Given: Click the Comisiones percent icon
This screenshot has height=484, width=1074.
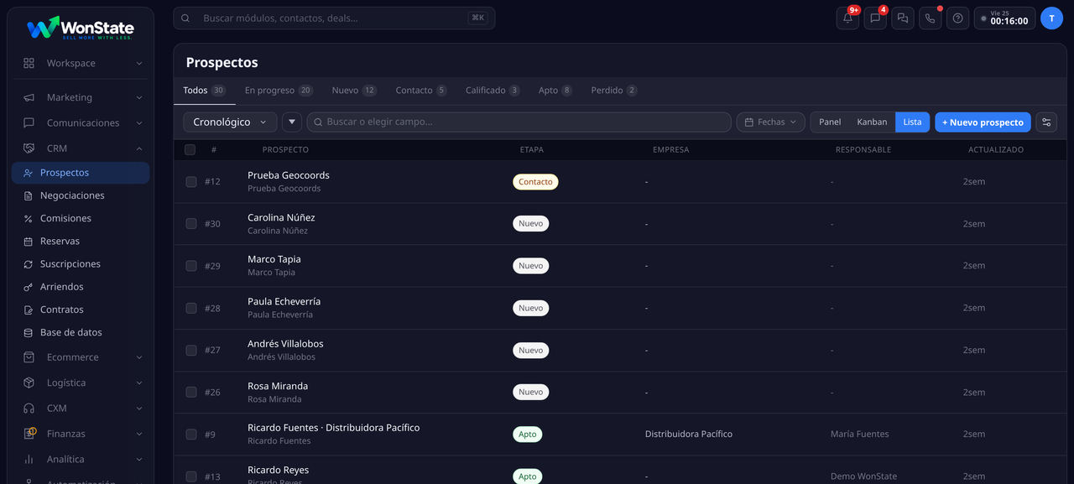Looking at the screenshot, I should point(29,218).
